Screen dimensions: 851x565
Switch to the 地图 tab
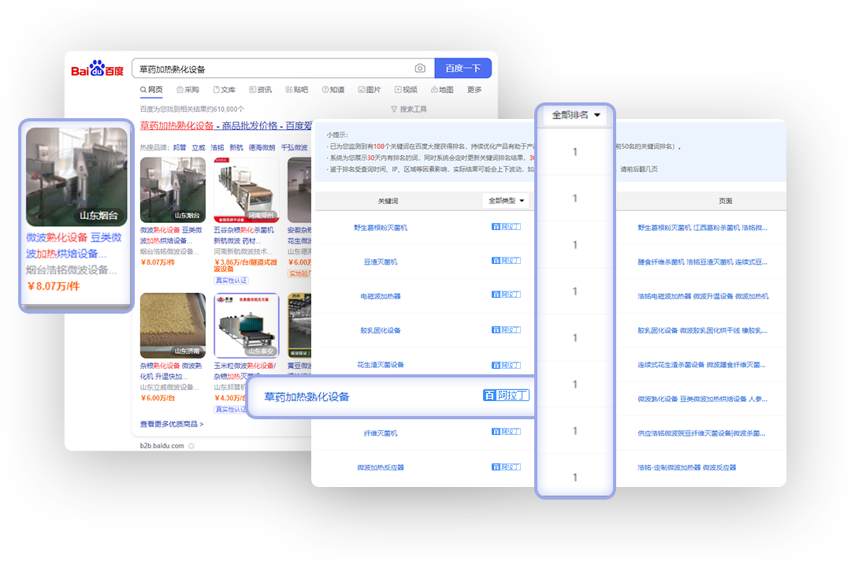click(442, 90)
